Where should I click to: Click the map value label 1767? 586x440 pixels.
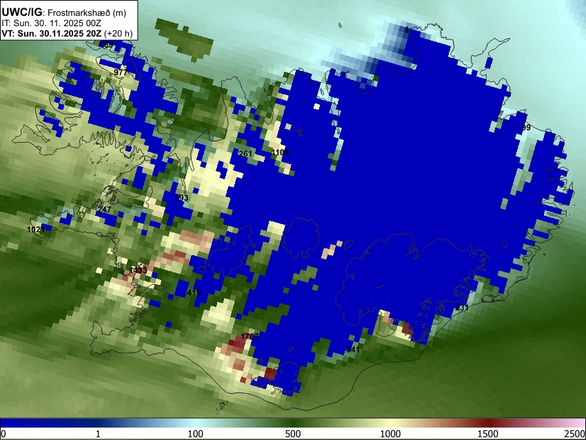(x=250, y=337)
